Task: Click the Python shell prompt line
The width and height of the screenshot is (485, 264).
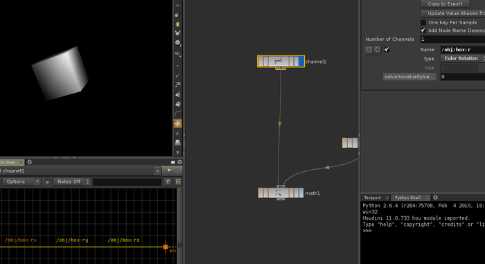Action: point(367,231)
